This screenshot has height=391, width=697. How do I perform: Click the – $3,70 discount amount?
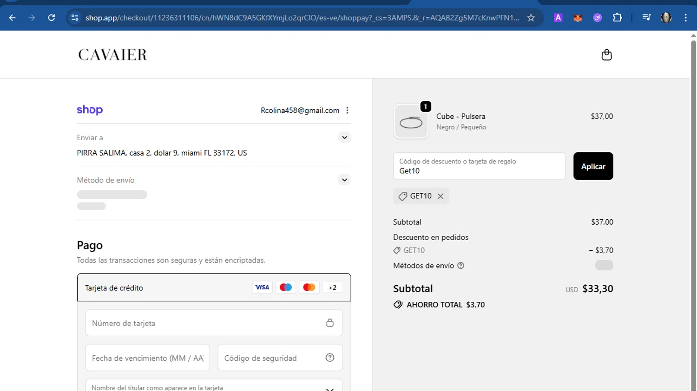pos(601,250)
